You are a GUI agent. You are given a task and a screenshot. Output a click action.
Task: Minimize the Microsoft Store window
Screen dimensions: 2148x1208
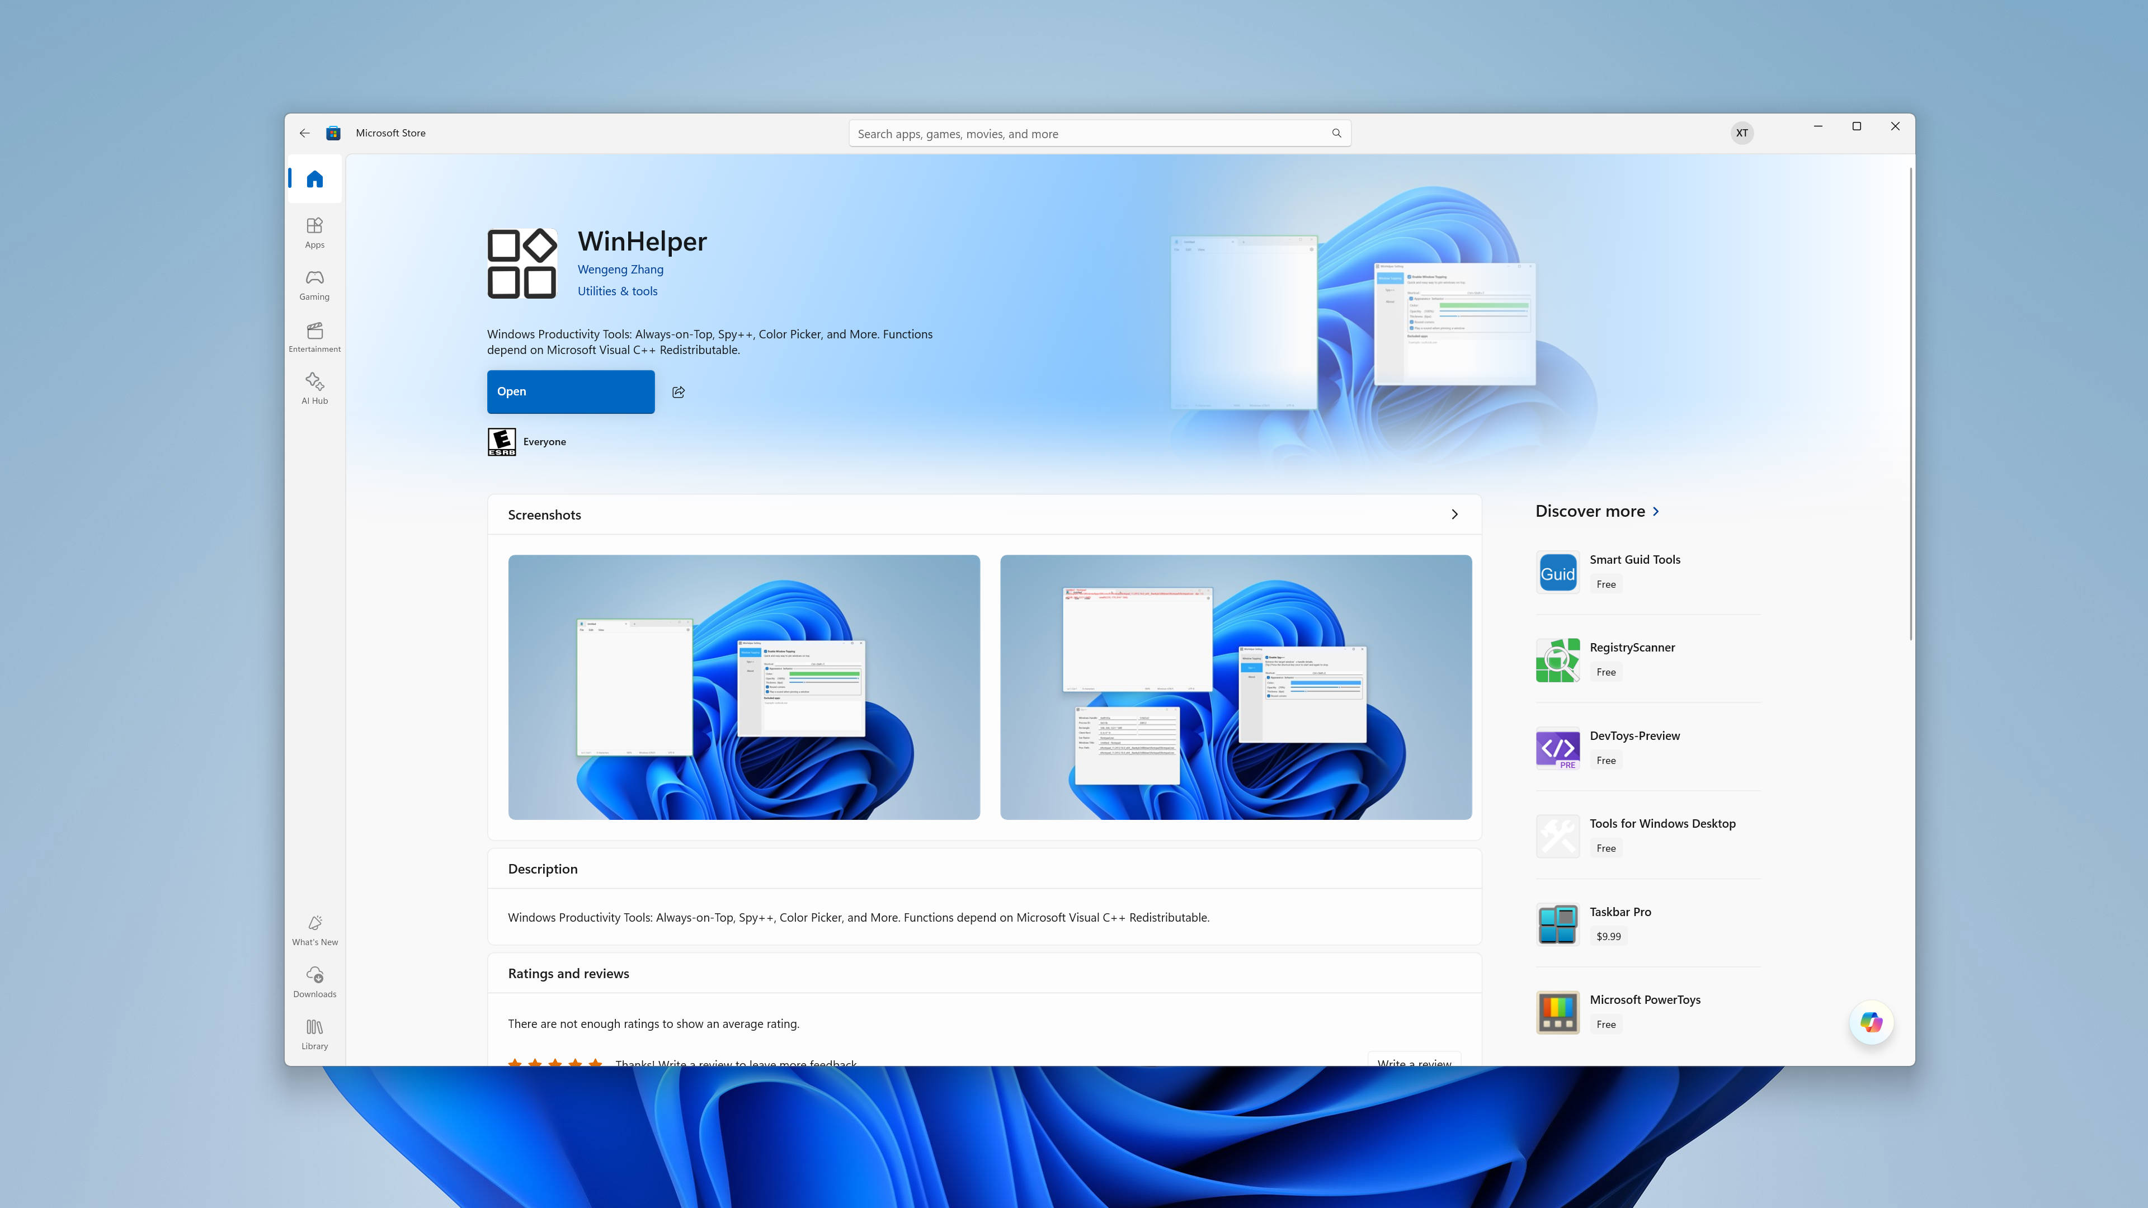pos(1818,127)
